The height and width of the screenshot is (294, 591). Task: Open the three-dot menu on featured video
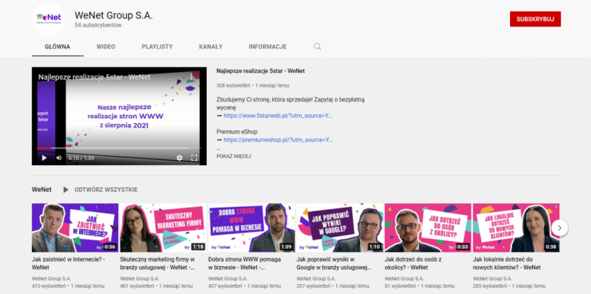(x=192, y=77)
